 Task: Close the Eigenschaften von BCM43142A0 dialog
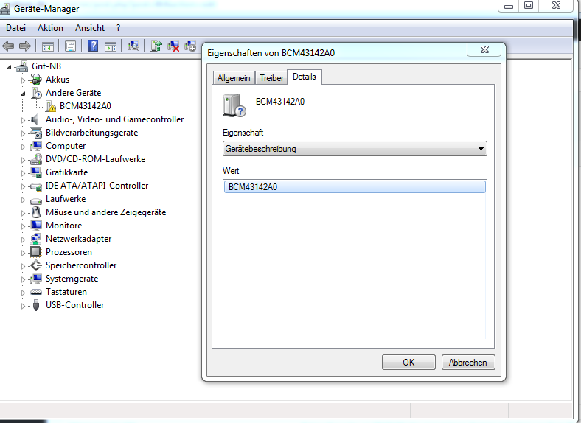[484, 49]
